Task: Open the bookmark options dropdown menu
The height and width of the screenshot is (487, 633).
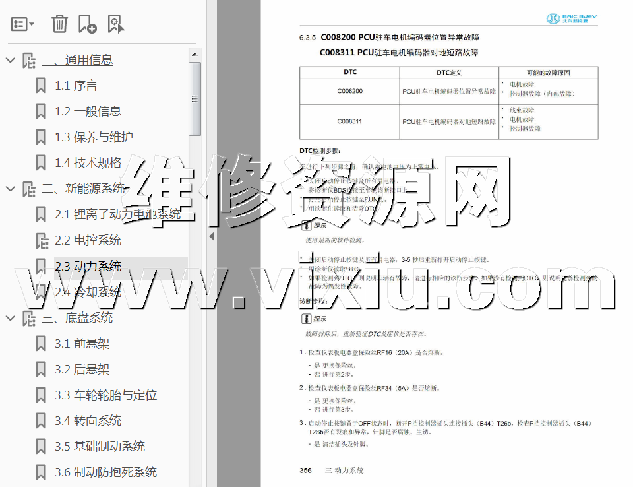Action: pos(22,24)
